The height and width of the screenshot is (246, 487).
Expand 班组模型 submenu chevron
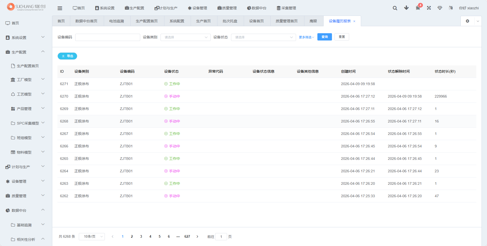point(43,137)
